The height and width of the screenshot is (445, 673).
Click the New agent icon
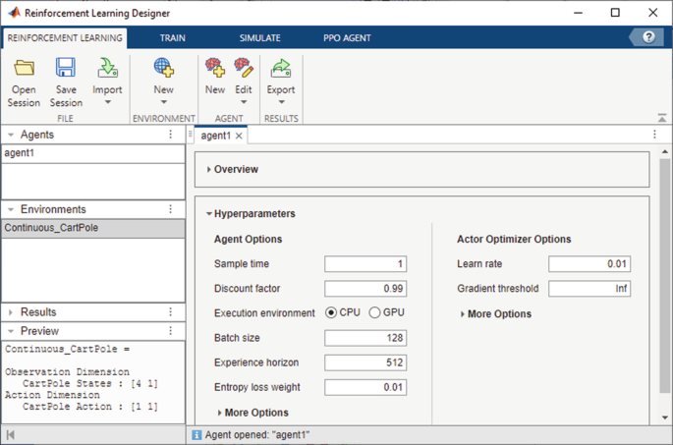click(214, 69)
